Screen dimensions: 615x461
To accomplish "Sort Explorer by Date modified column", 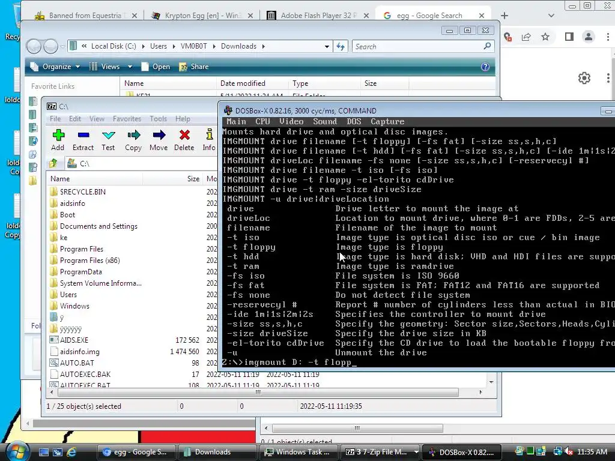I will [253, 83].
